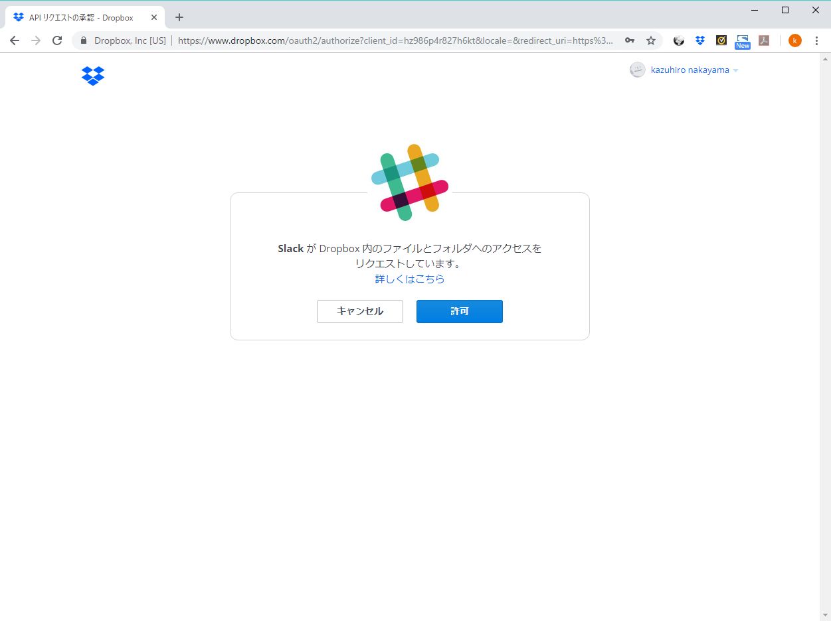The image size is (831, 621).
Task: Go back with the browser back arrow
Action: [x=15, y=40]
